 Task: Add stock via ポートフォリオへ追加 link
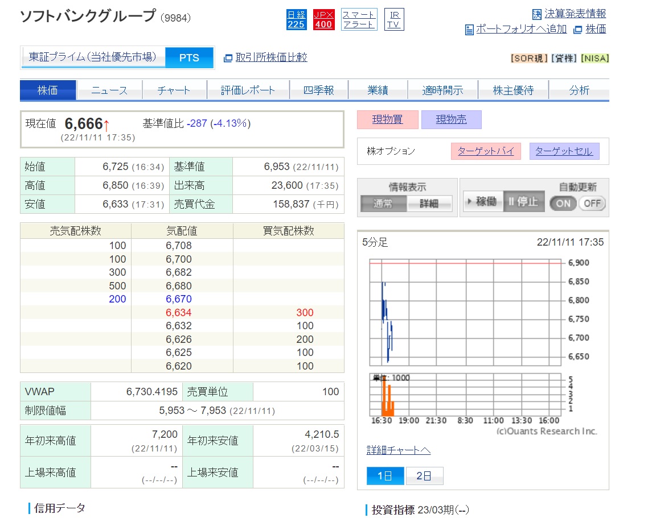tap(521, 29)
